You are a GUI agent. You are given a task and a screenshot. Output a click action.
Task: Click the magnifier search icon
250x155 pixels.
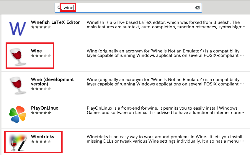59,7
